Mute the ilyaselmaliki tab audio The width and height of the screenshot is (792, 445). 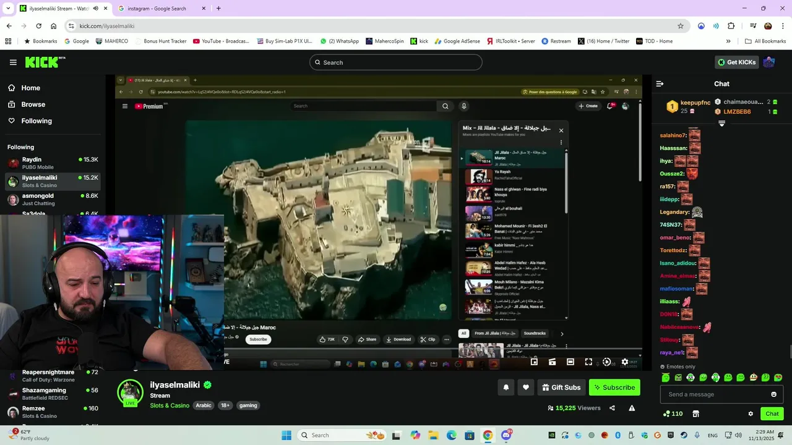(95, 9)
